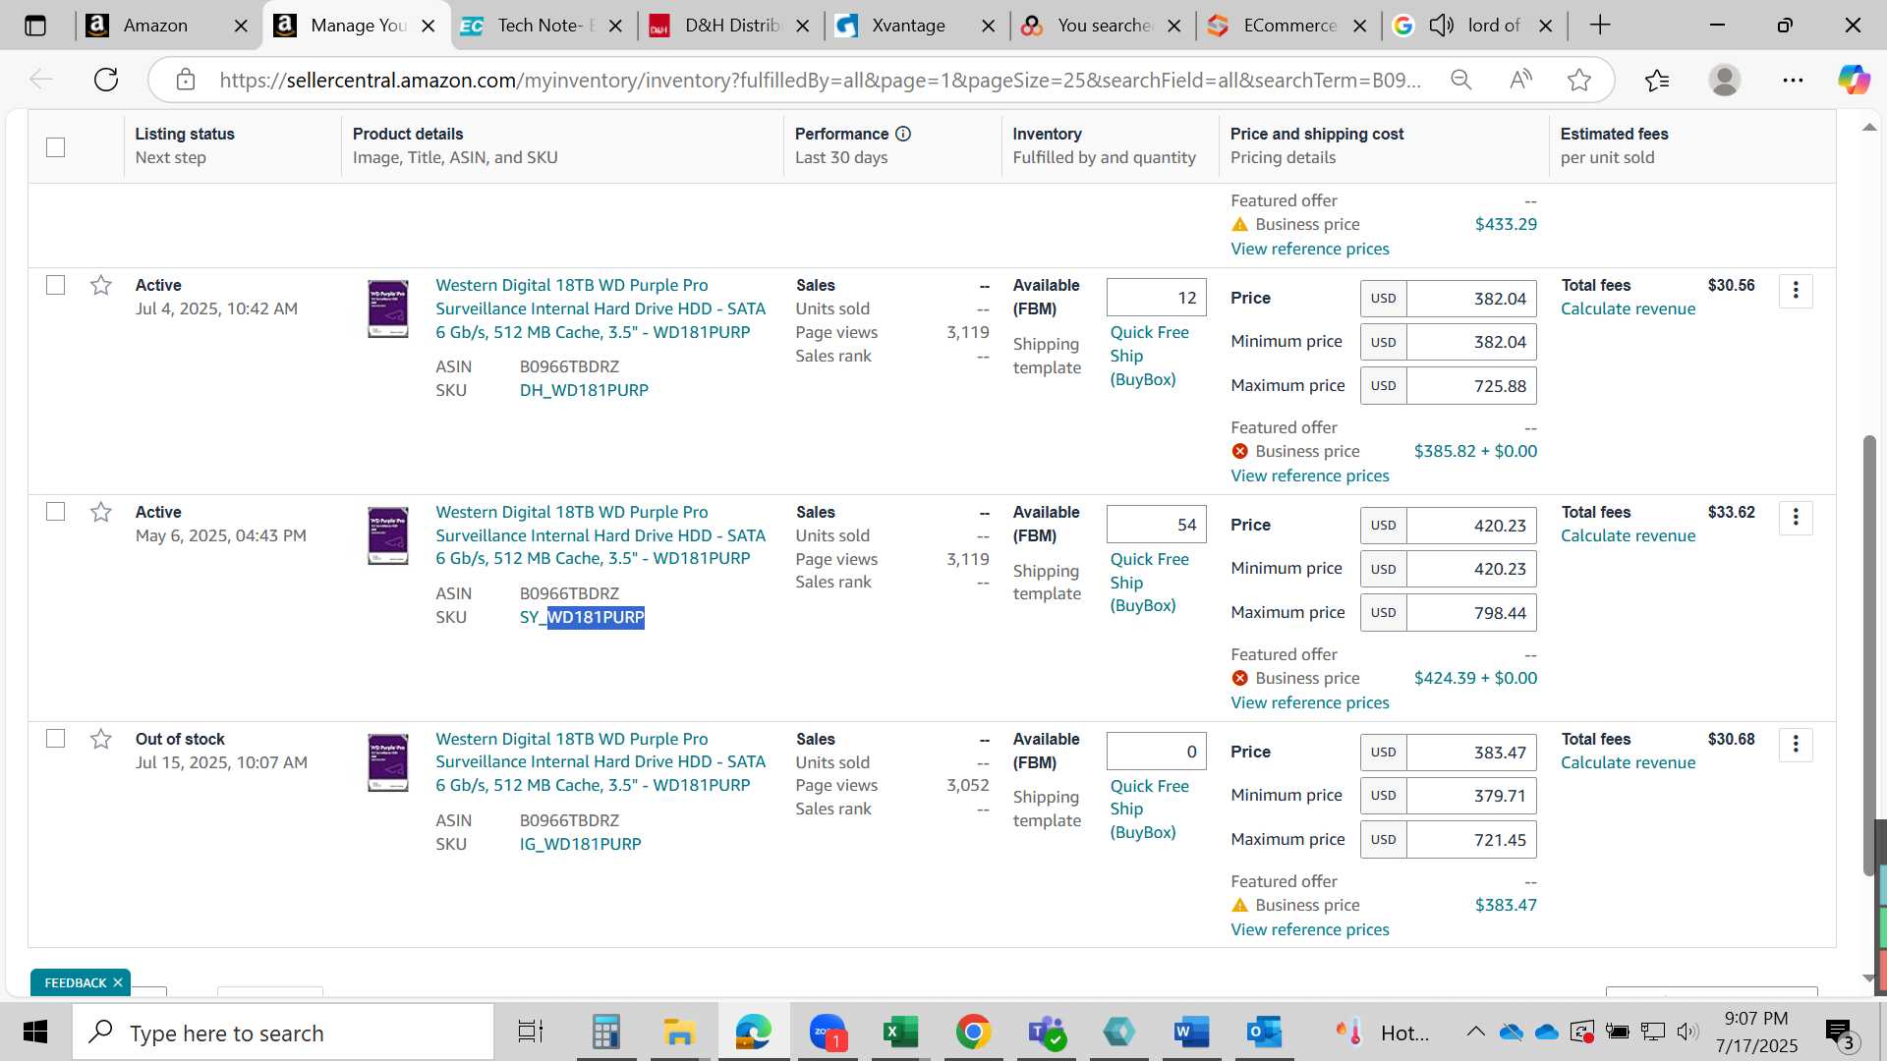Open product title of SY_WD181PURP listing
1887x1061 pixels.
pyautogui.click(x=600, y=535)
